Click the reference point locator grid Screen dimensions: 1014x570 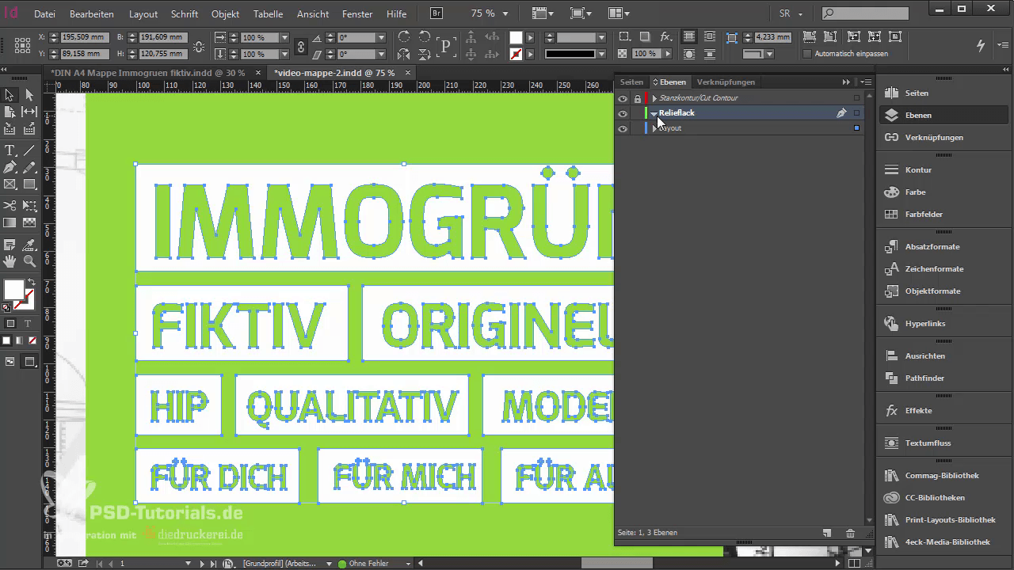[23, 45]
